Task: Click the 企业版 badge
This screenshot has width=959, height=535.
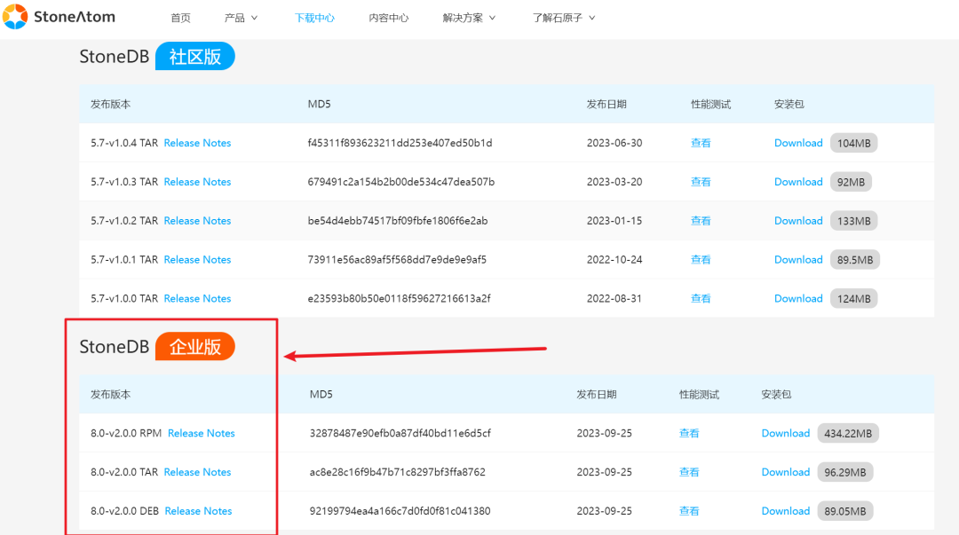Action: 195,347
